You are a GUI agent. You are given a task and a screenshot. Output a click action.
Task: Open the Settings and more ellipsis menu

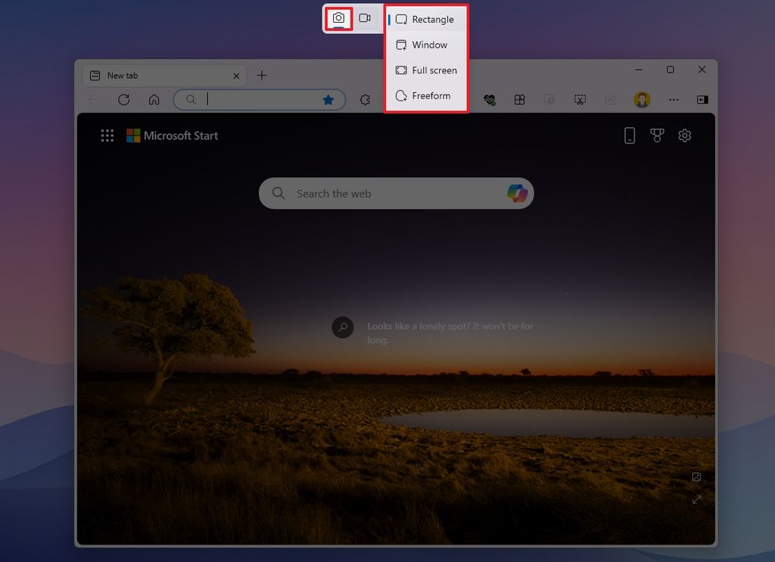coord(674,99)
